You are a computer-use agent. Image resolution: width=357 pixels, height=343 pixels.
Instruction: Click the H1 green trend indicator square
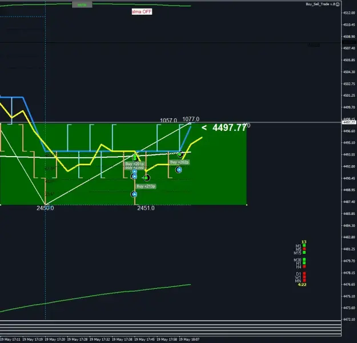pos(304,263)
